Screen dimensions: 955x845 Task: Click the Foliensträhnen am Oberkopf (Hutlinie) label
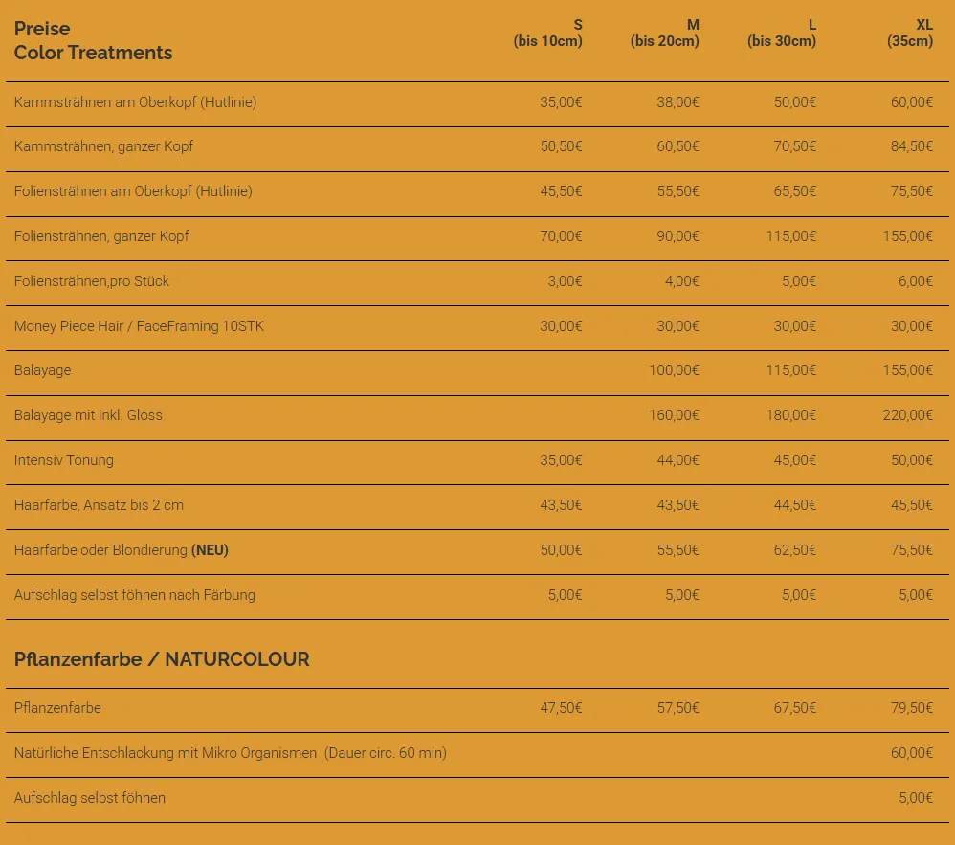tap(133, 191)
